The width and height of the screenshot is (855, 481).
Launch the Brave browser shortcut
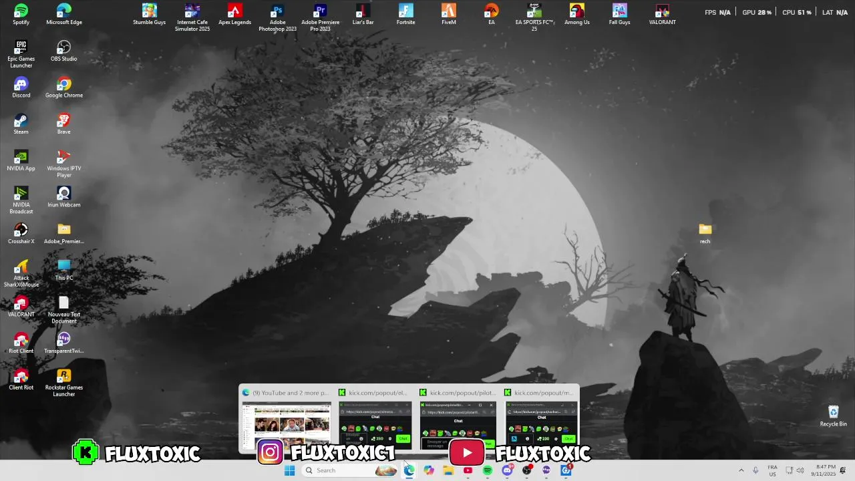tap(63, 124)
